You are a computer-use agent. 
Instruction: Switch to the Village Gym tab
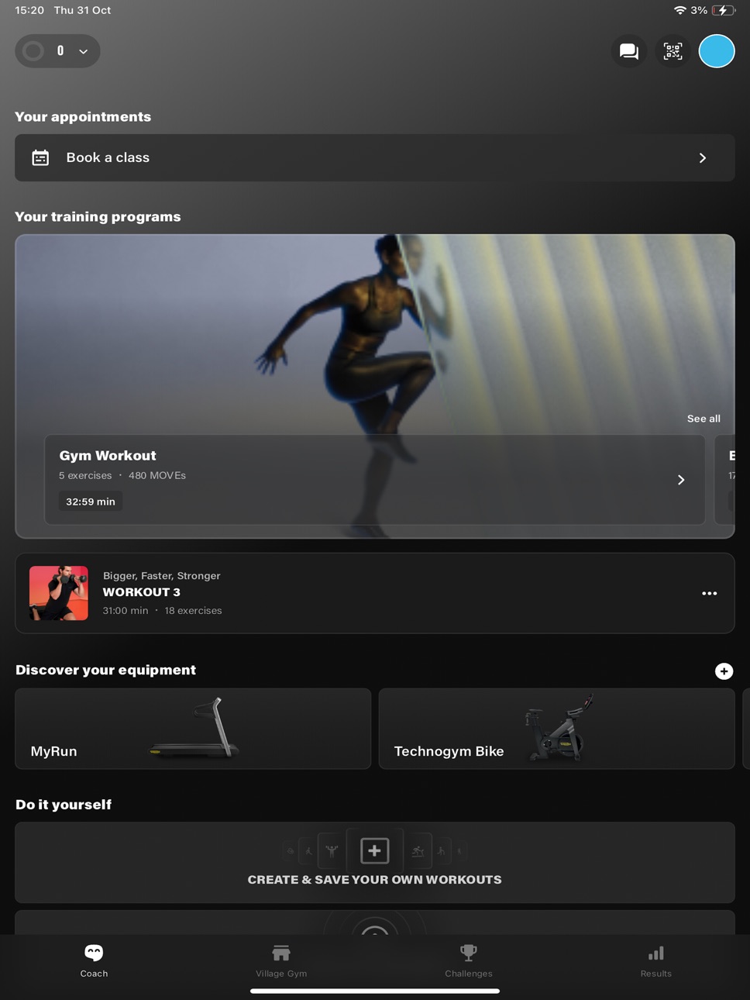tap(281, 961)
